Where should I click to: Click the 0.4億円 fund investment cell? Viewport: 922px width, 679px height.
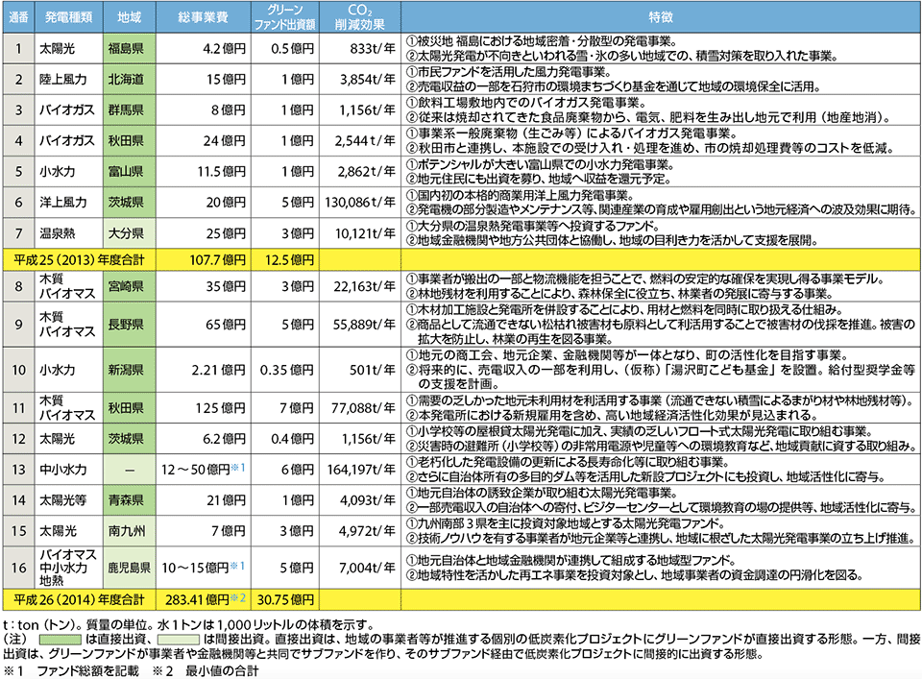tap(285, 439)
